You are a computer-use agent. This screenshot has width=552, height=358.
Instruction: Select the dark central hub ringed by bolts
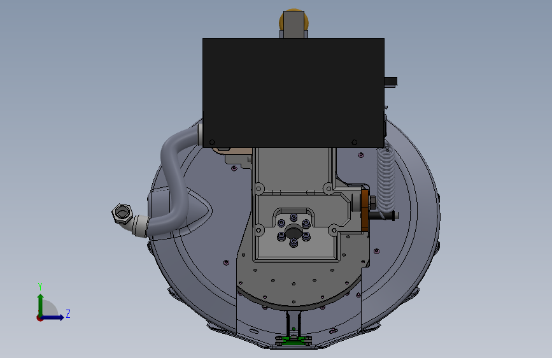[x=294, y=233]
